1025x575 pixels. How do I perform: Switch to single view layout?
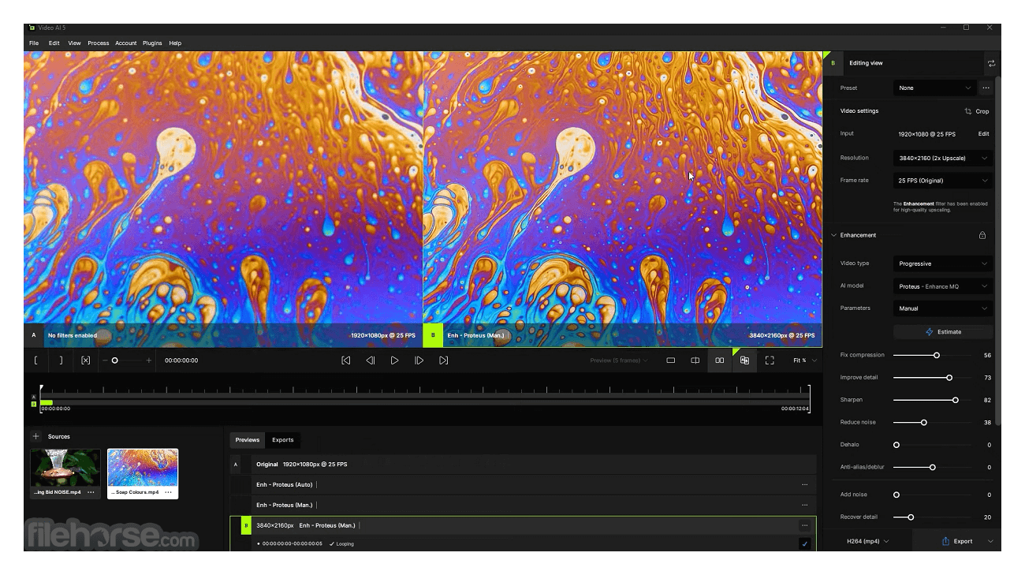click(670, 360)
